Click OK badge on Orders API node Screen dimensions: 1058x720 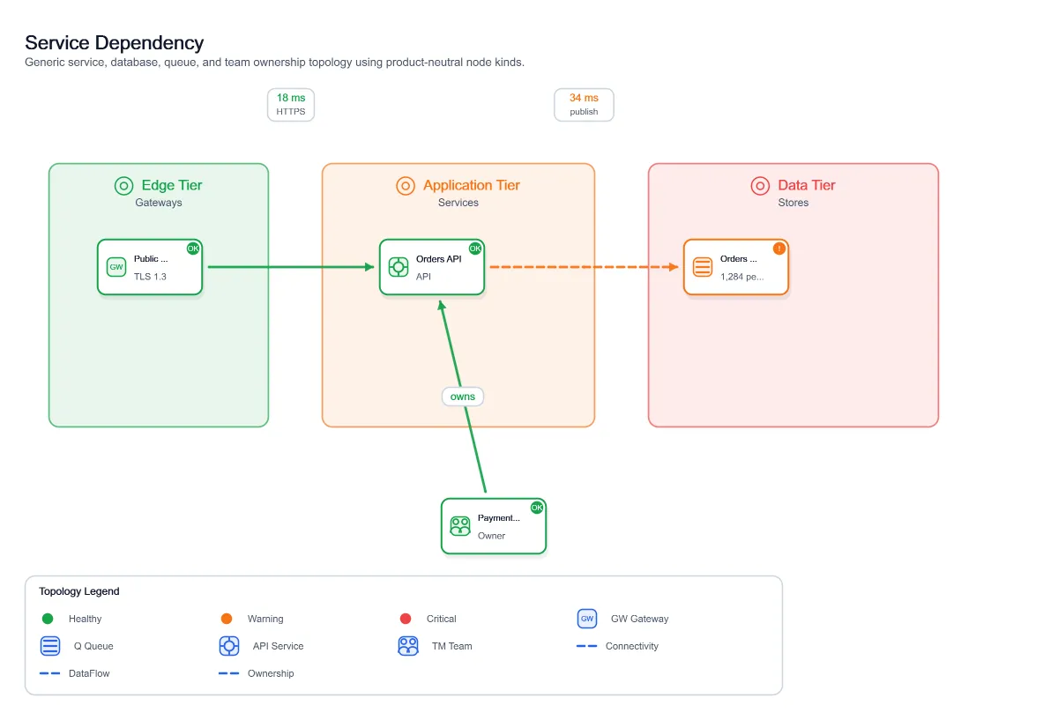coord(475,249)
